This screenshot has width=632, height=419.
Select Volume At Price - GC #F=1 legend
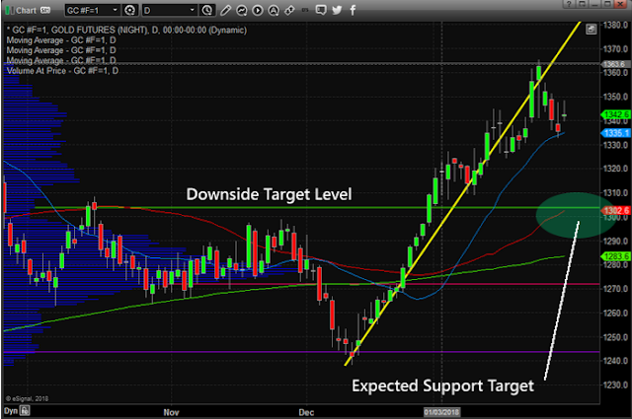[62, 71]
